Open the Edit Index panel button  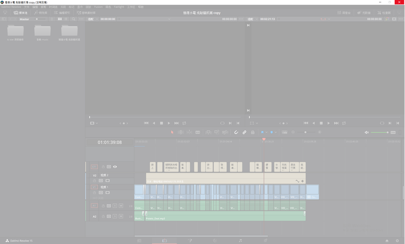62,13
